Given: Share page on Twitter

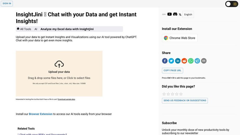Looking at the screenshot, I should (171, 61).
